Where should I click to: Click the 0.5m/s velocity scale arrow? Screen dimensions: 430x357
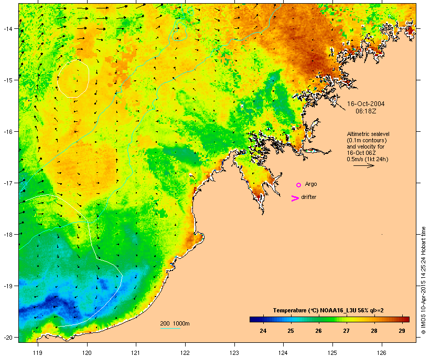click(363, 165)
